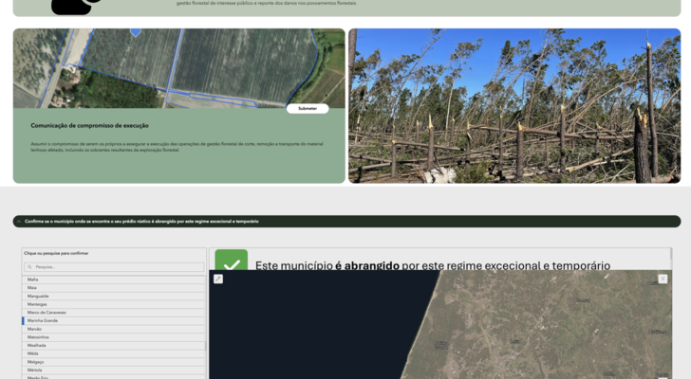This screenshot has width=691, height=379.
Task: Select Mêda municipality
Action: (33, 353)
